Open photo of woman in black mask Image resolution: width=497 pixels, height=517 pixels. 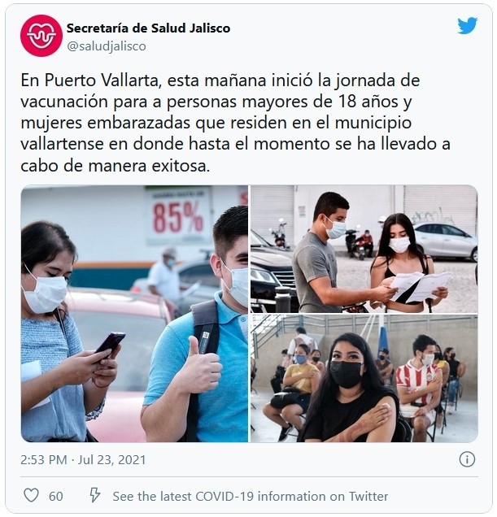click(x=364, y=379)
